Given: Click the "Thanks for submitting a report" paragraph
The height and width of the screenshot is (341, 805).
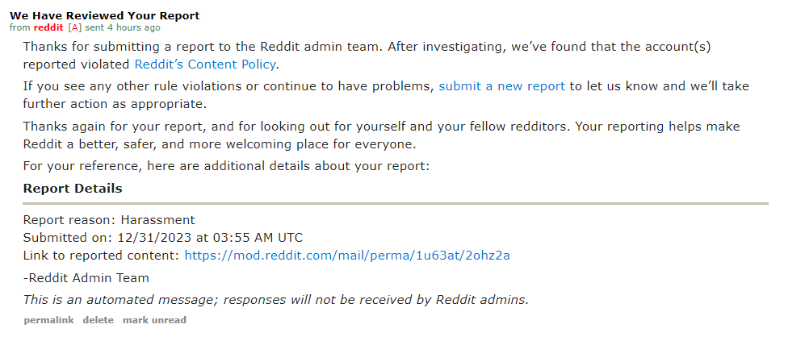Looking at the screenshot, I should click(367, 56).
